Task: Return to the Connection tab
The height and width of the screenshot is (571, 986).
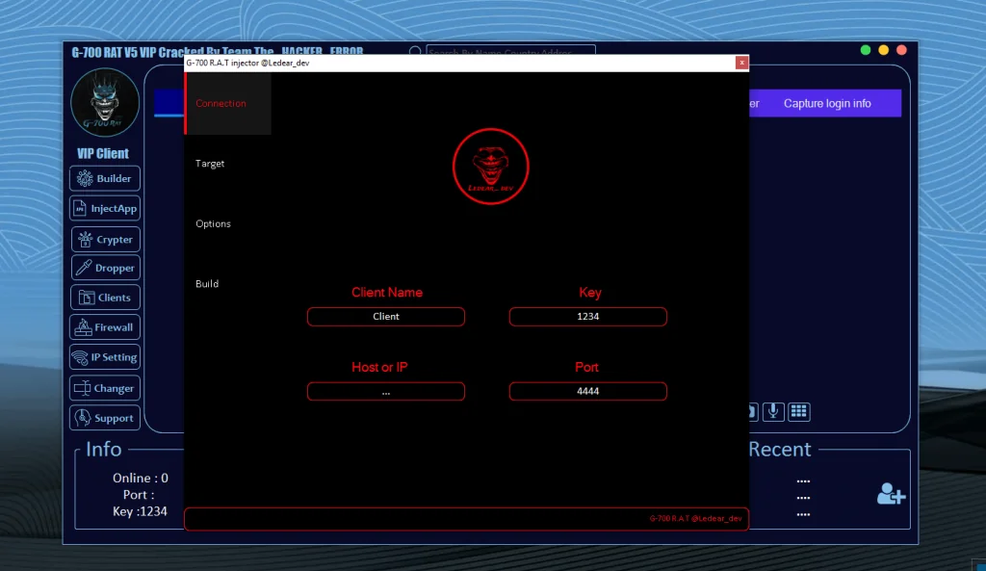Action: tap(221, 103)
